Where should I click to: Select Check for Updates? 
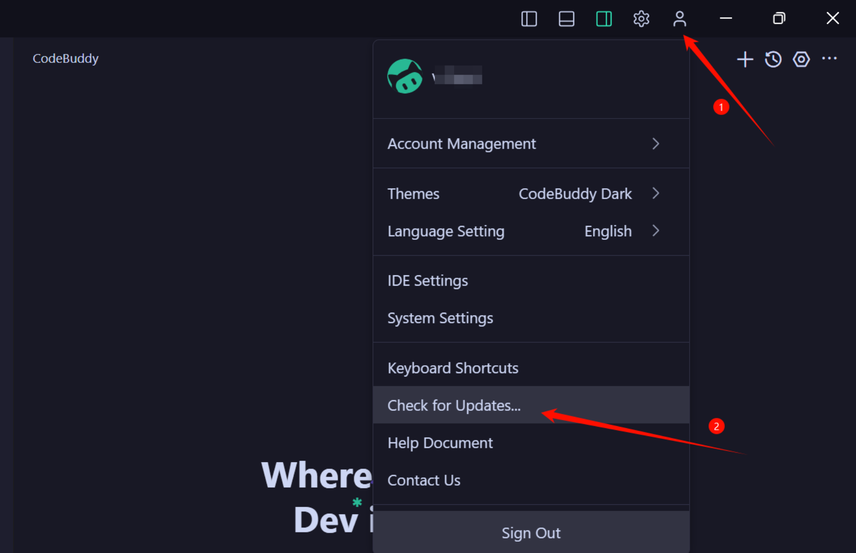coord(454,405)
